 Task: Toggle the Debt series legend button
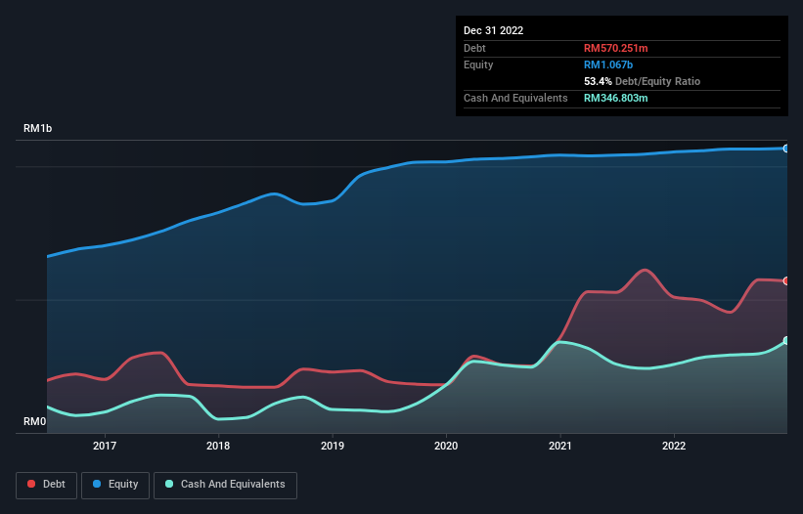tap(47, 485)
